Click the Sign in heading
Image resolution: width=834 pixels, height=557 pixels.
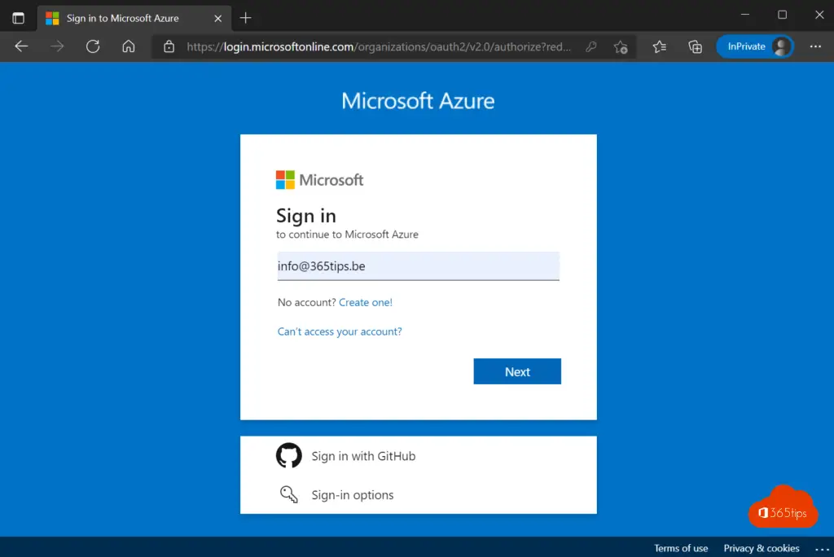tap(306, 216)
